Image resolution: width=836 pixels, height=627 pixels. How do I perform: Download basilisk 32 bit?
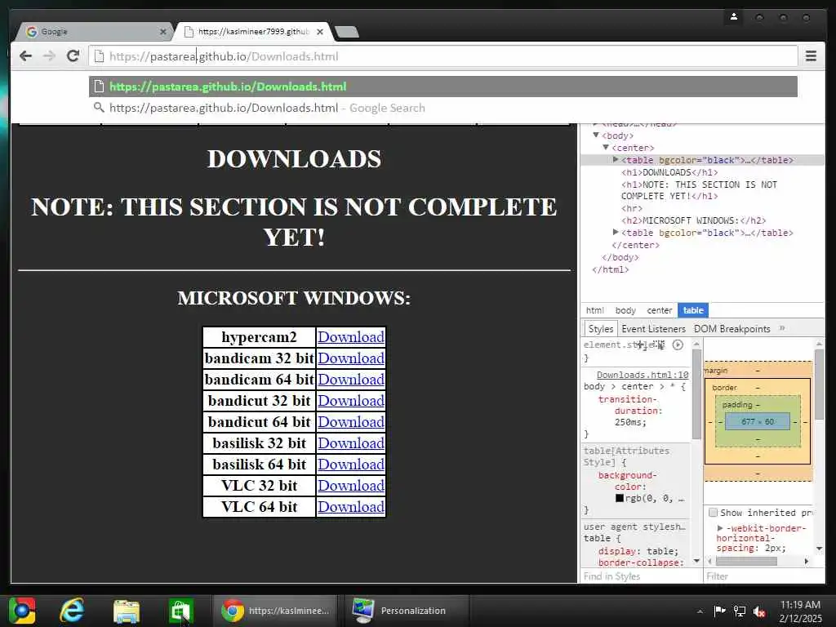pos(351,443)
